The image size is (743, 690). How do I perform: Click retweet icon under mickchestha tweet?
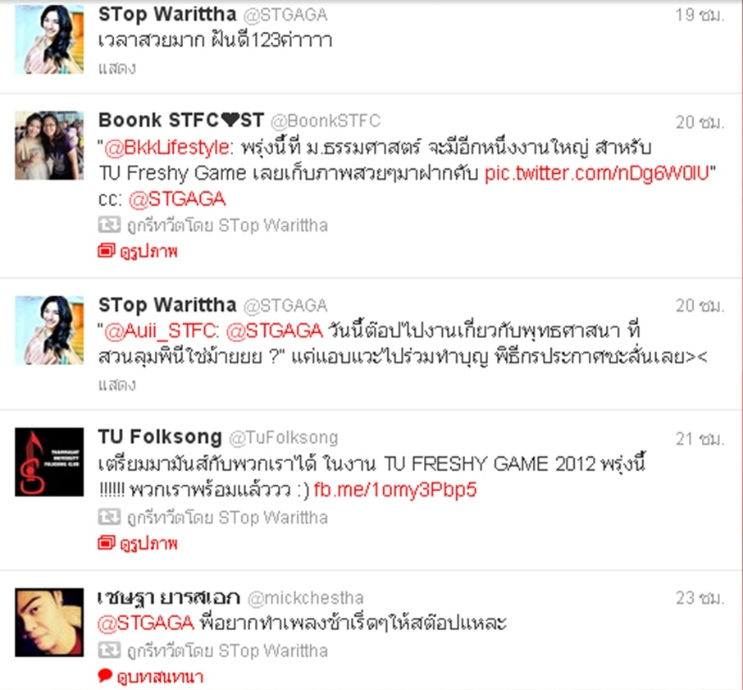[109, 650]
